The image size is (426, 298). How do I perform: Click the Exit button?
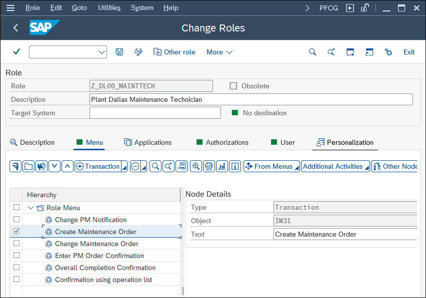click(x=409, y=52)
